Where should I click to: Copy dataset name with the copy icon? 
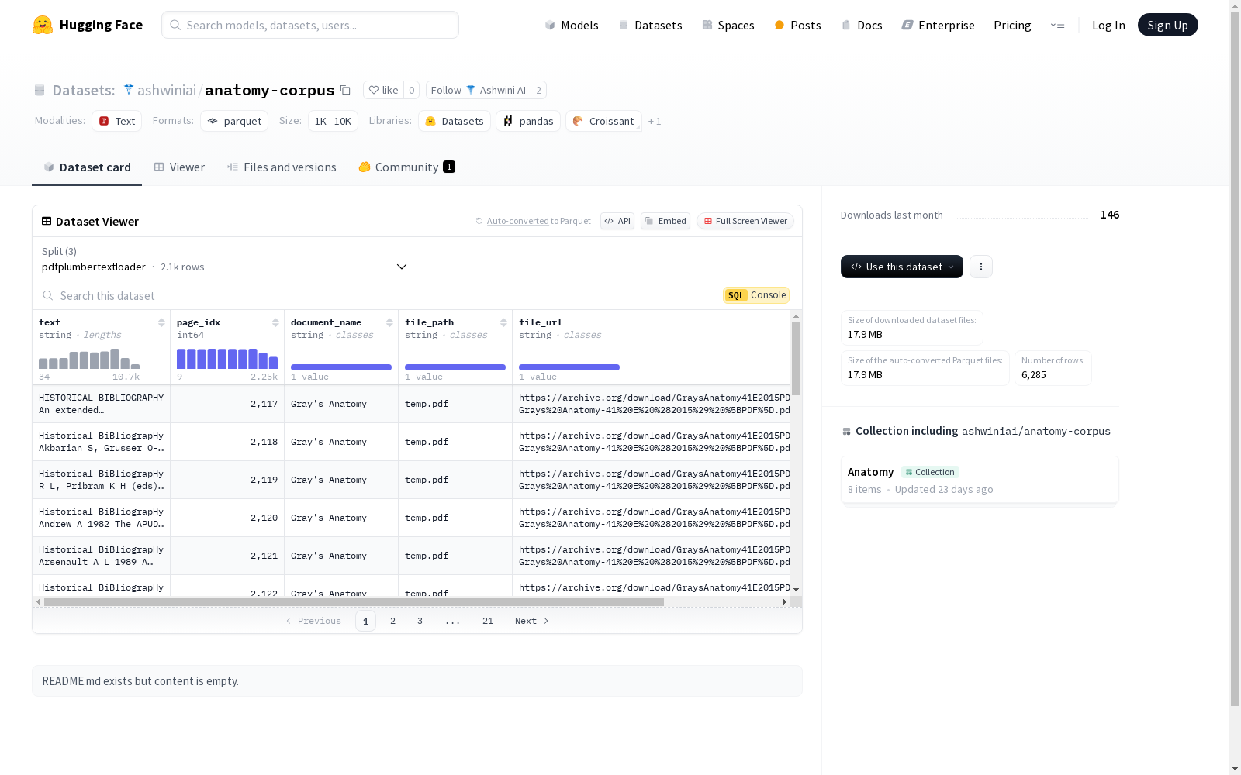click(x=345, y=90)
